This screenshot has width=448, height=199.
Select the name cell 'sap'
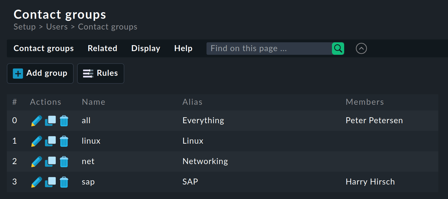(88, 182)
